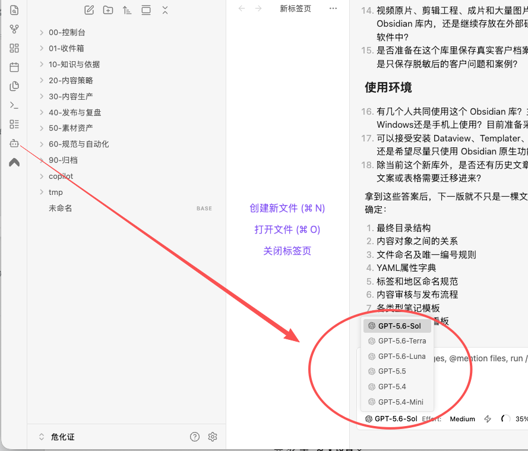Open the canvas grid ribbon icon
This screenshot has height=451, width=528.
pyautogui.click(x=14, y=48)
